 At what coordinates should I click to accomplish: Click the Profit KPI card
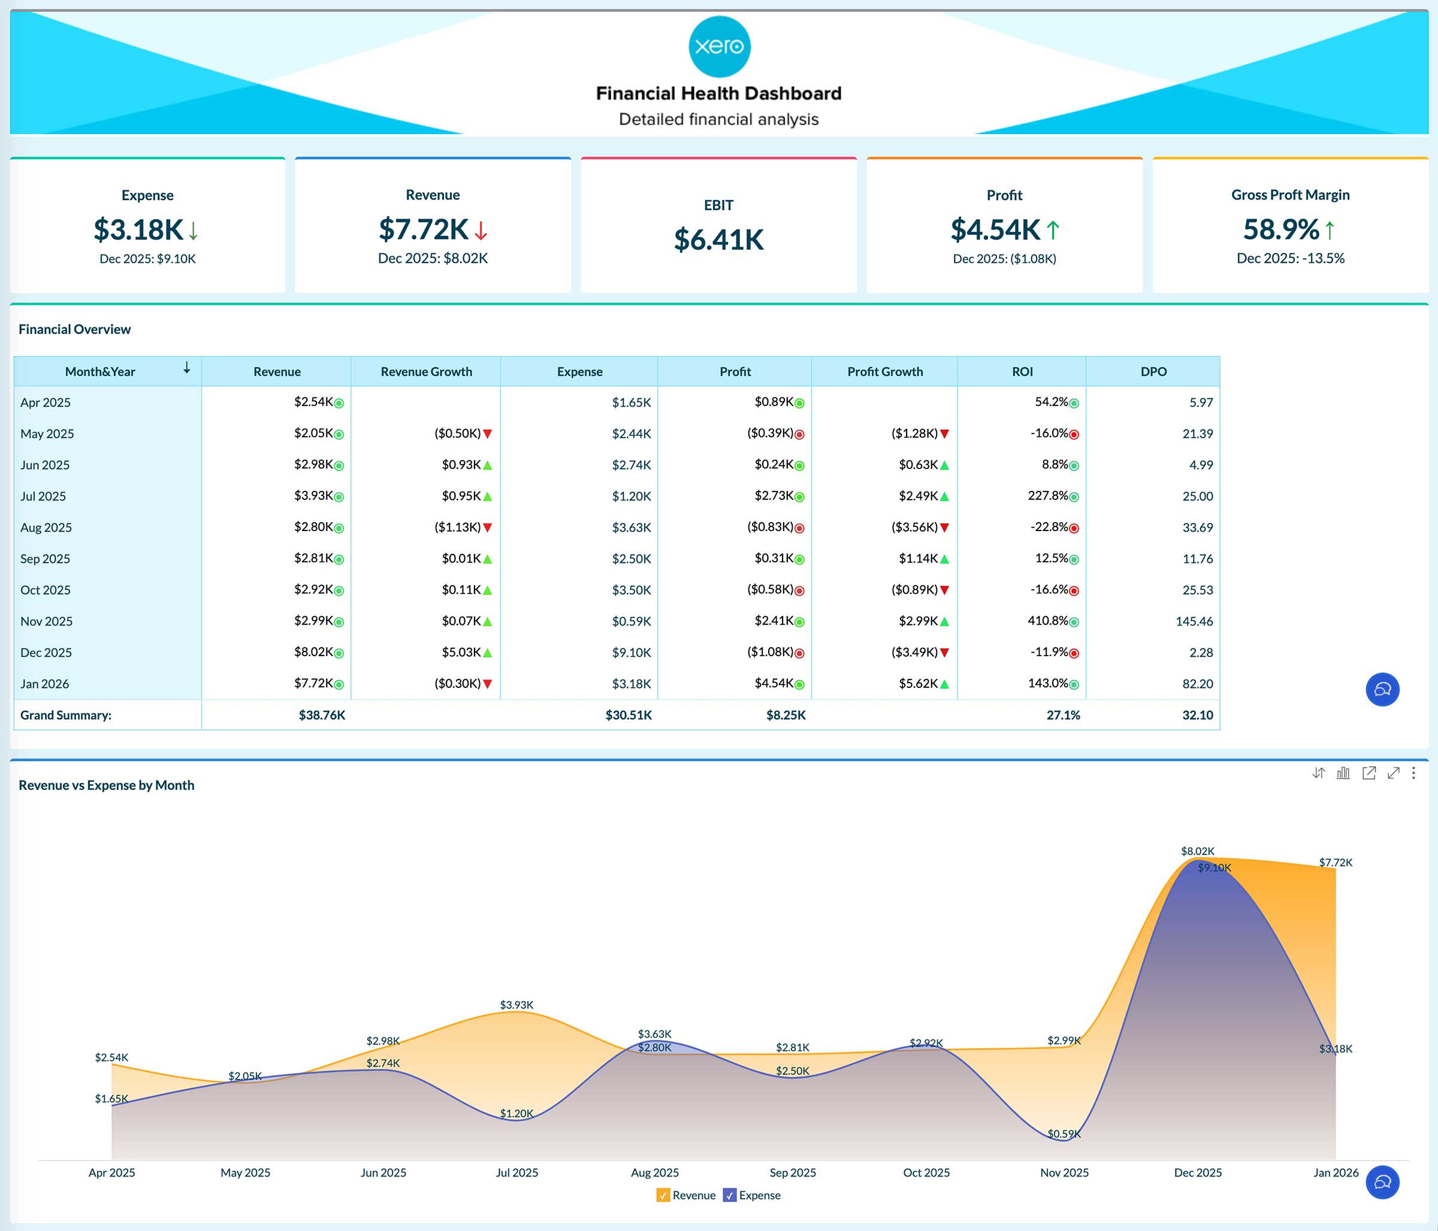click(x=1004, y=225)
